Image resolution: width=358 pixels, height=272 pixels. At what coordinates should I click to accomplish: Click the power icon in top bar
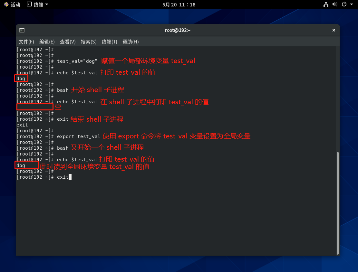[x=344, y=5]
